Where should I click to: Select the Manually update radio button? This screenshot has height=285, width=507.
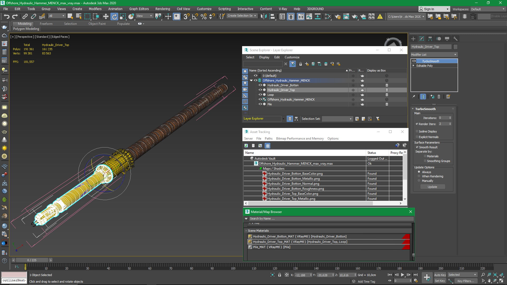(419, 181)
